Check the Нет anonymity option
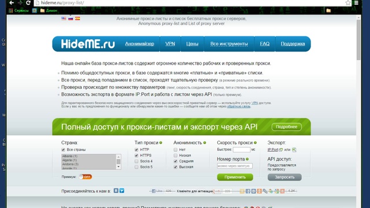 click(x=175, y=150)
